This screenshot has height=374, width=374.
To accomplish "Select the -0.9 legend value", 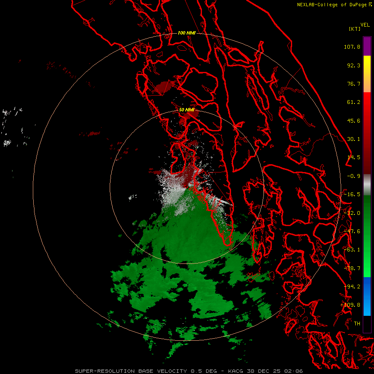I will [x=354, y=176].
